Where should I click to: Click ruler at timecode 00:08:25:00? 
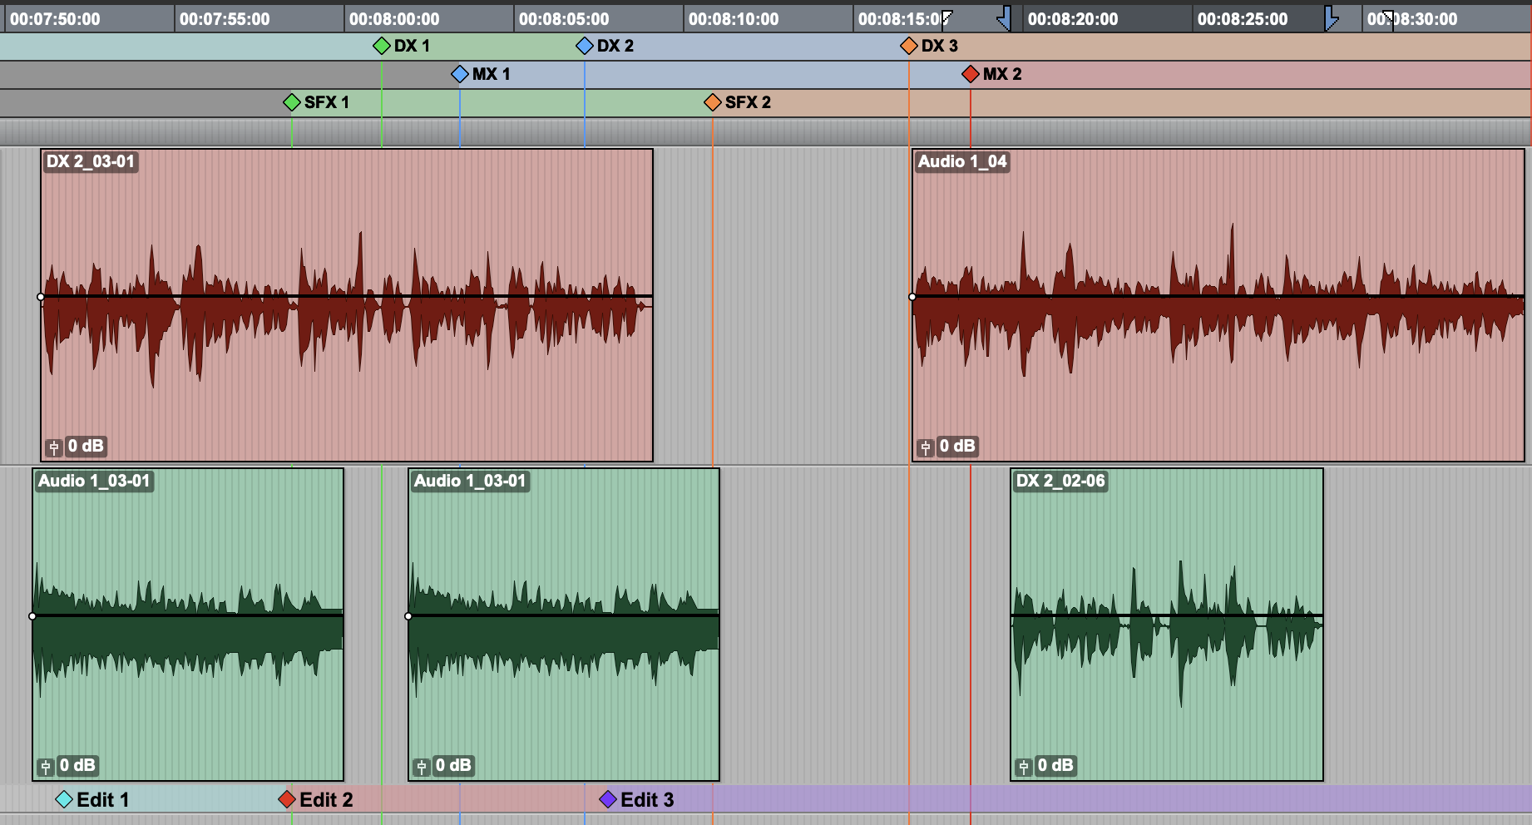(1243, 19)
